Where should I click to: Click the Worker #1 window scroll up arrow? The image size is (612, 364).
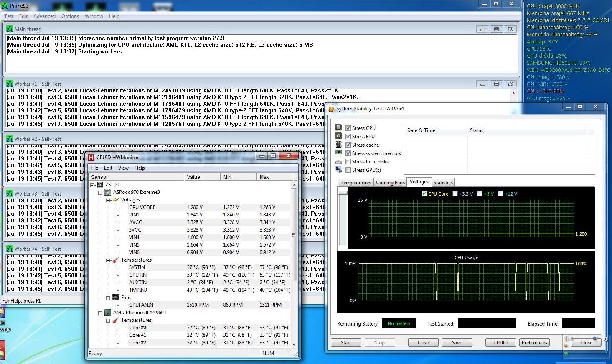(x=513, y=94)
